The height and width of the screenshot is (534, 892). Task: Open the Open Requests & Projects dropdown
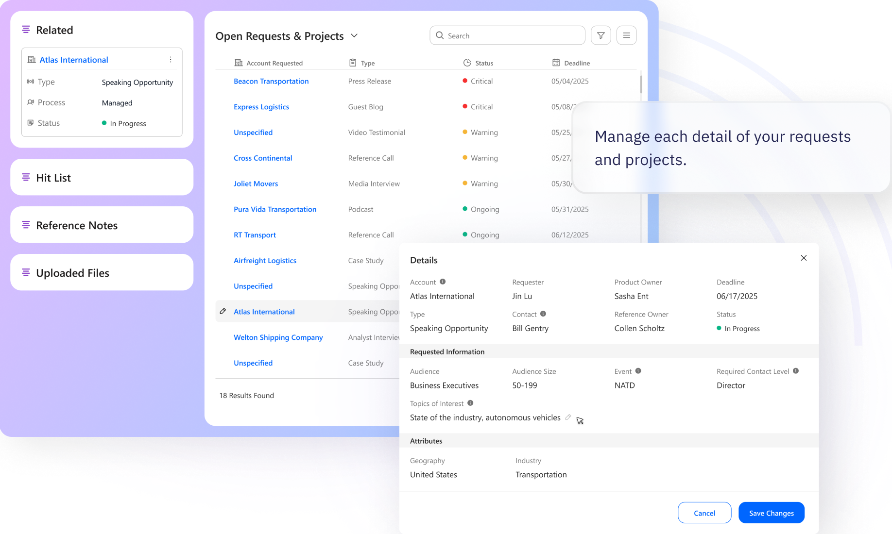point(354,35)
